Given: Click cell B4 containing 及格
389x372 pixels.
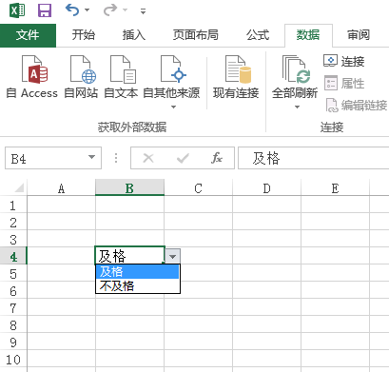Looking at the screenshot, I should (129, 256).
